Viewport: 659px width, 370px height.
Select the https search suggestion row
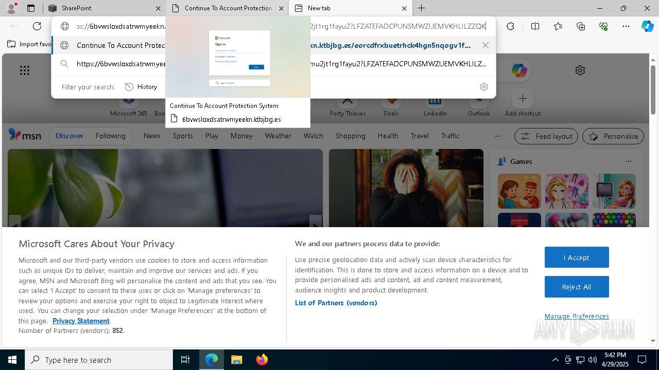point(273,64)
